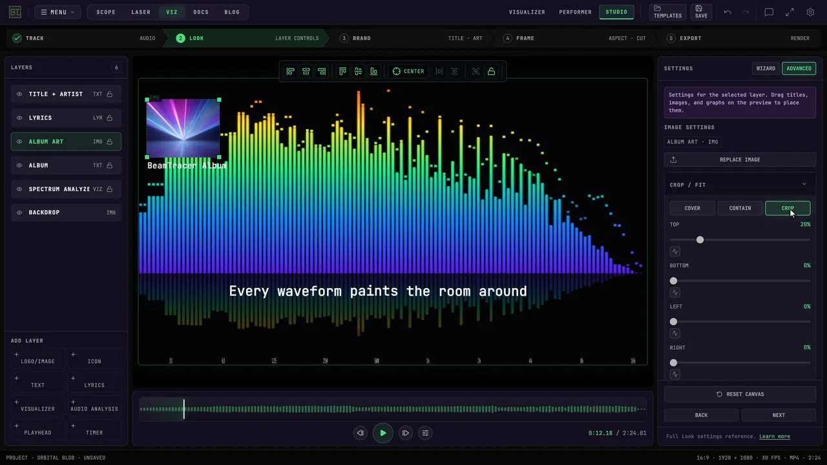Screen dimensions: 827x465
Task: Hide the Backdrop layer
Action: pos(19,212)
